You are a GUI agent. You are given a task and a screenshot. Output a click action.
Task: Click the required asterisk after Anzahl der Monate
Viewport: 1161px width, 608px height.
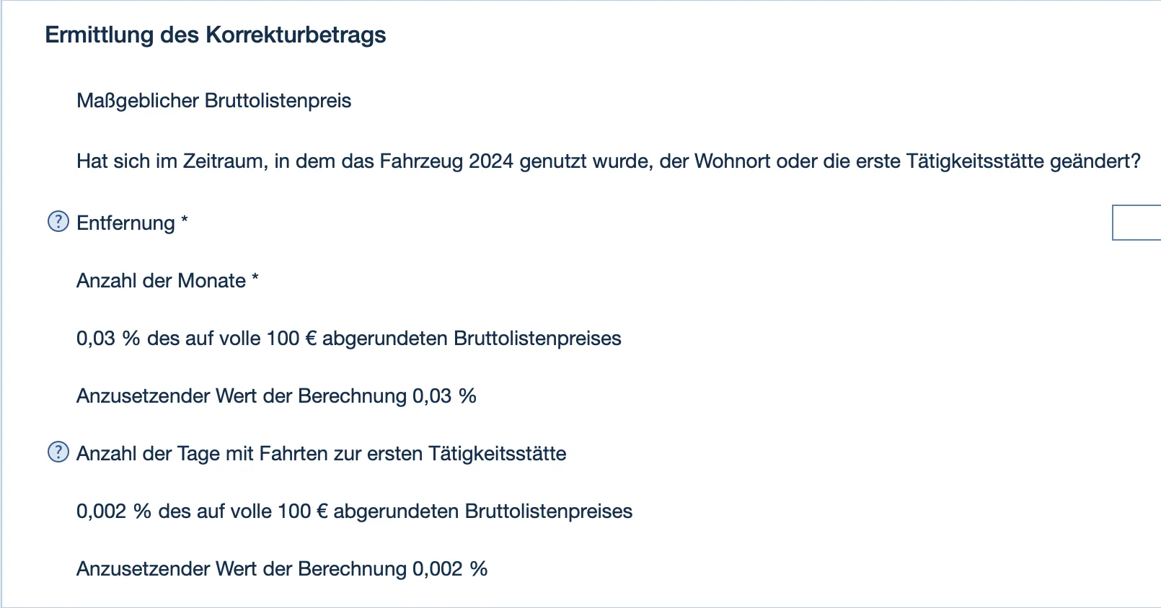click(255, 277)
